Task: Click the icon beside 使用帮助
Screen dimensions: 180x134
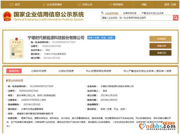Action: (110, 5)
